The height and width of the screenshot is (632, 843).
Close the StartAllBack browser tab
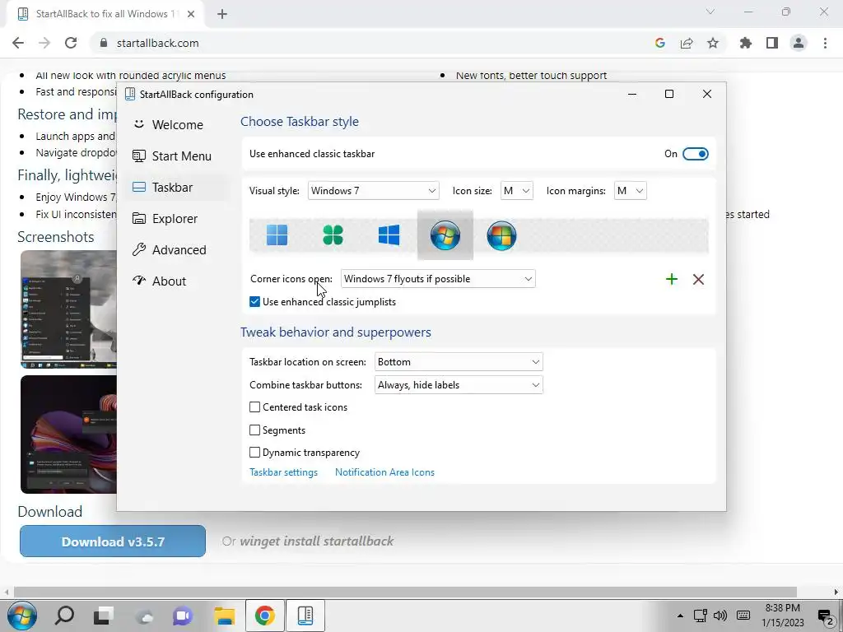click(x=191, y=14)
